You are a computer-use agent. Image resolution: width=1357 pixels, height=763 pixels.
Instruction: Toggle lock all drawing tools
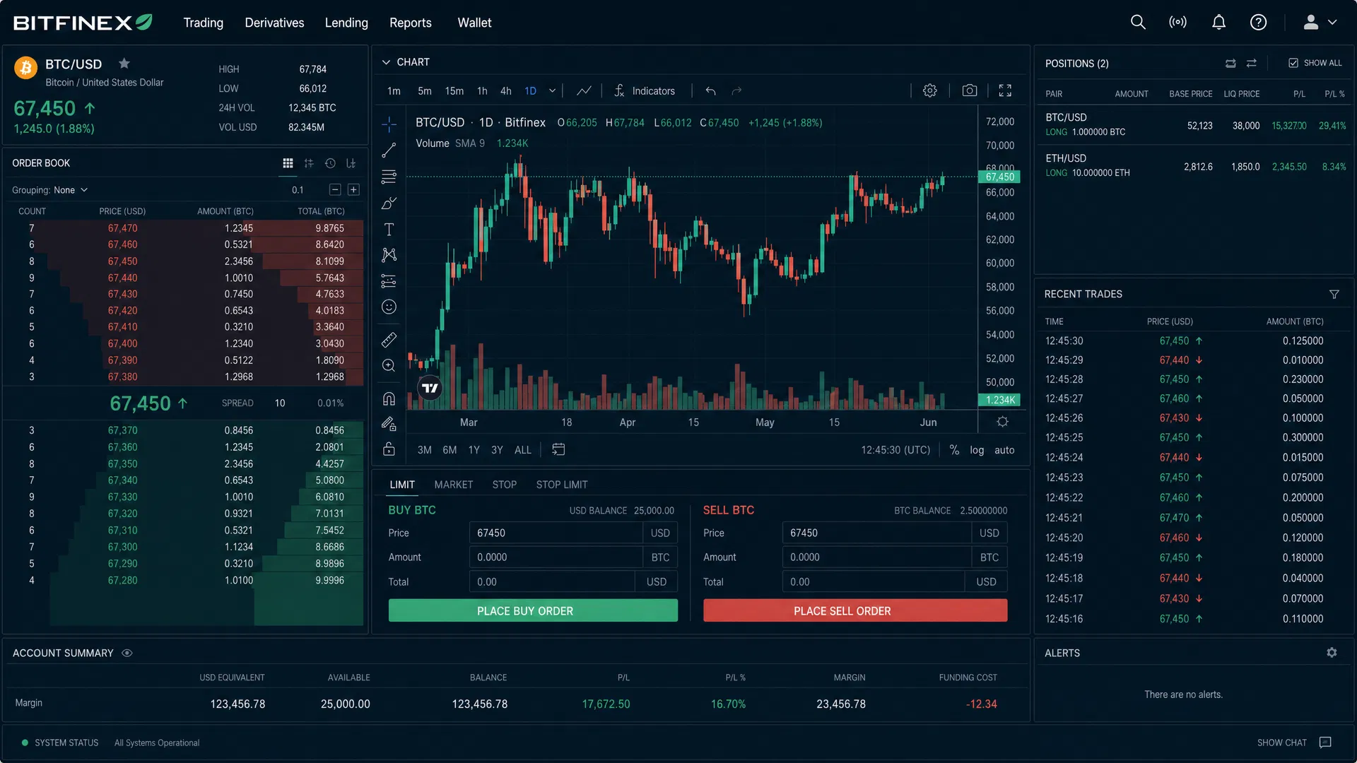point(389,449)
